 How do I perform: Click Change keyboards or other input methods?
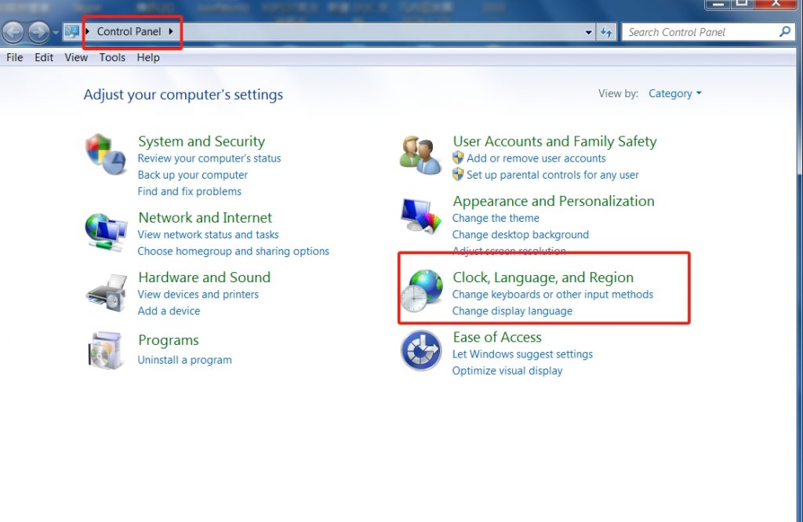click(x=553, y=294)
